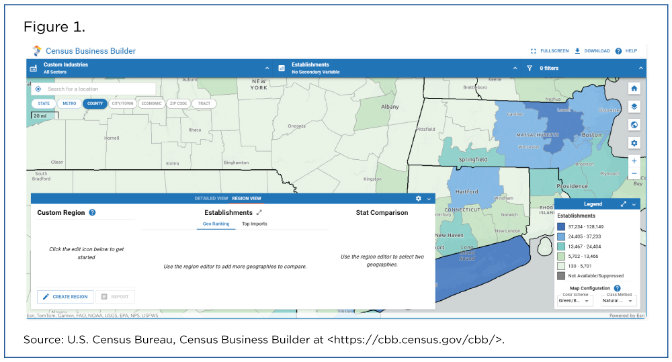Open region panel settings gear

418,198
